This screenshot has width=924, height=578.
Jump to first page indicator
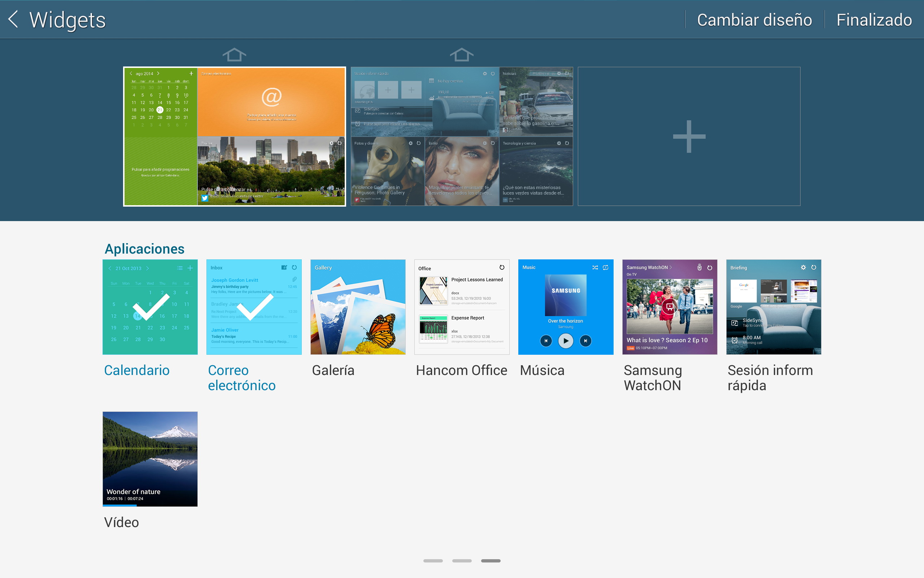(x=433, y=561)
